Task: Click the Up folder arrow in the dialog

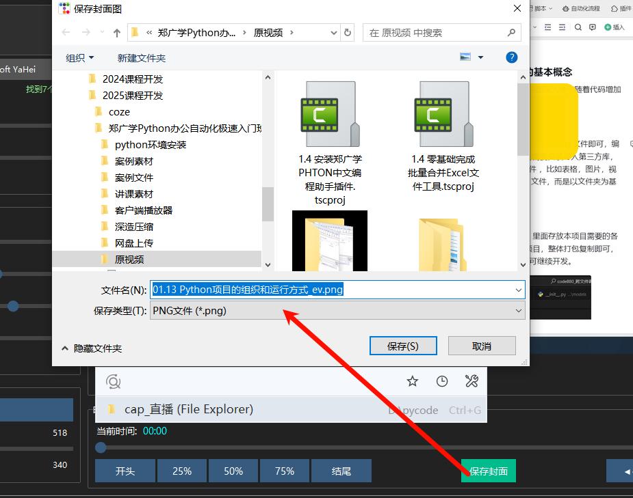Action: click(117, 33)
